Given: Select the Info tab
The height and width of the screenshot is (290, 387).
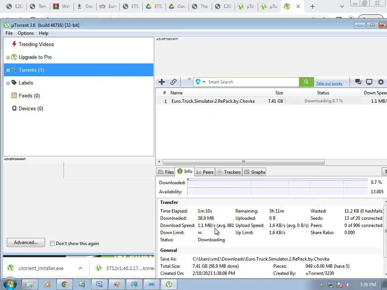Looking at the screenshot, I should pyautogui.click(x=185, y=171).
